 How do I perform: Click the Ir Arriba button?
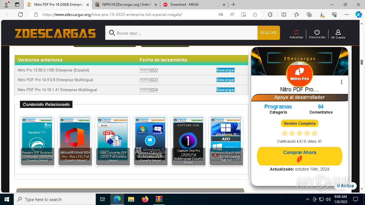click(x=345, y=186)
